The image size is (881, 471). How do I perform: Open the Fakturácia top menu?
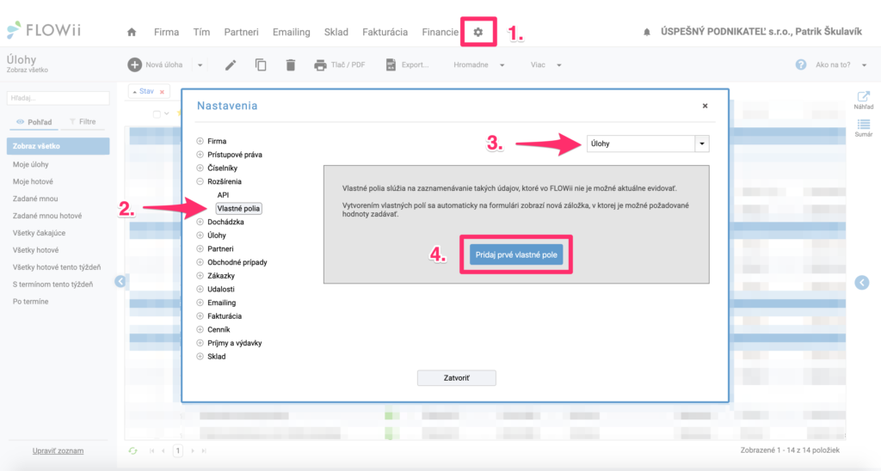pos(385,32)
